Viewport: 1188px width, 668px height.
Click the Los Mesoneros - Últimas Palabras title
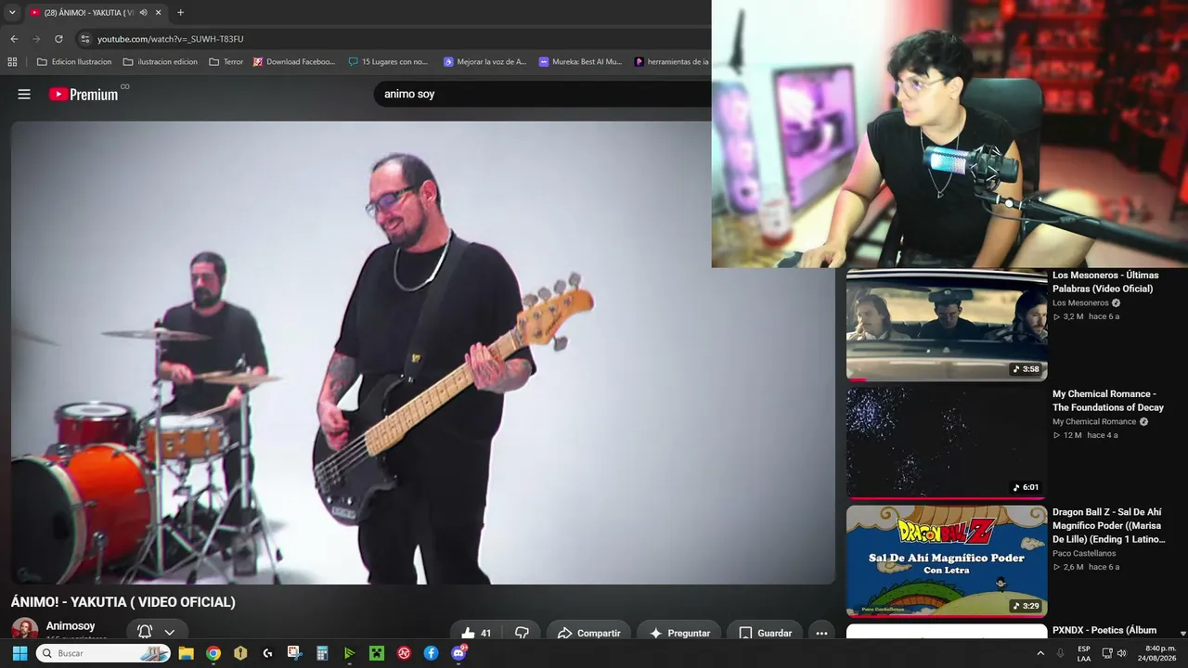point(1105,282)
